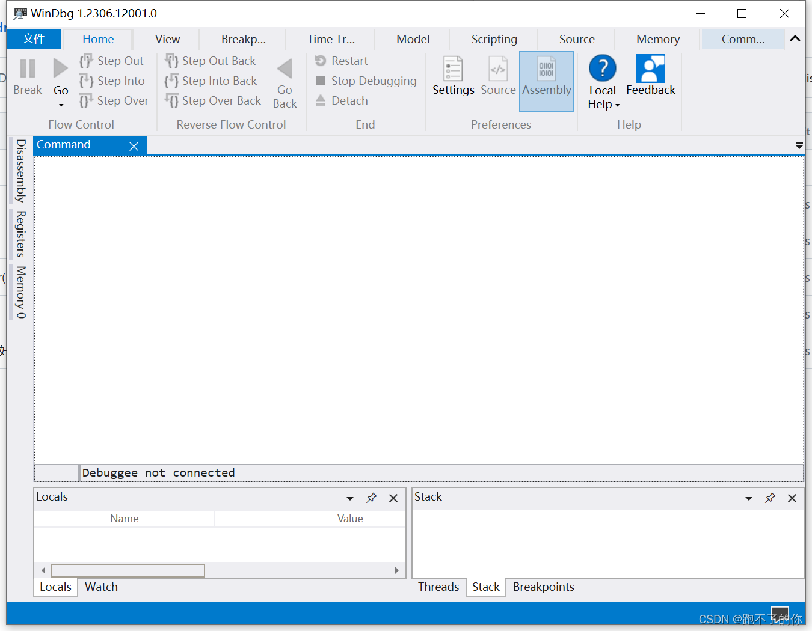The image size is (812, 631).
Task: Click Stop Debugging
Action: [x=366, y=81]
